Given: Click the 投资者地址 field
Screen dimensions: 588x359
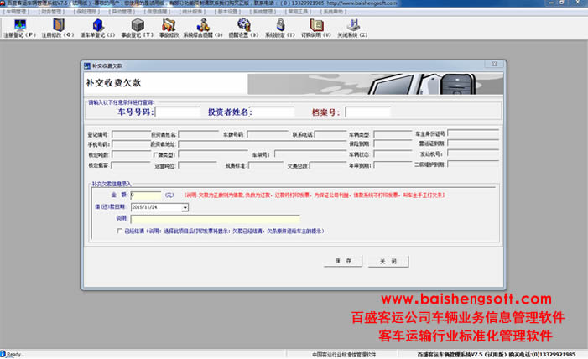Looking at the screenshot, I should point(263,144).
